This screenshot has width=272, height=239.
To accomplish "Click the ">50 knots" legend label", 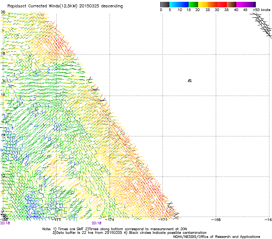I will 261,10.
